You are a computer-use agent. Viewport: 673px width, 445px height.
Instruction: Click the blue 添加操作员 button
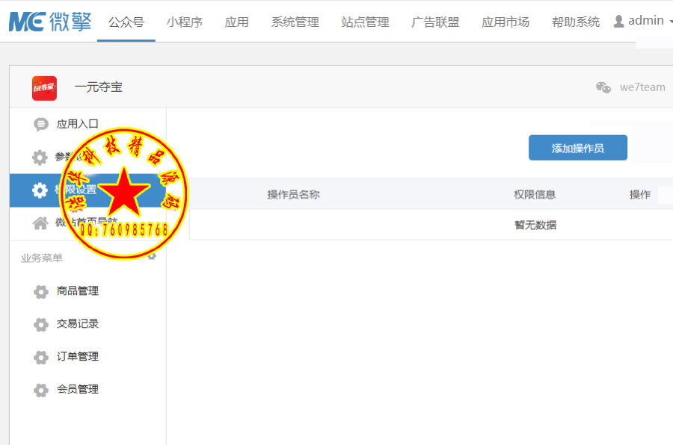tap(577, 147)
